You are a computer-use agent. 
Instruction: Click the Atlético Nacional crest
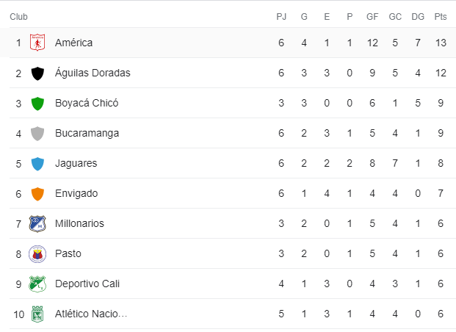(37, 314)
